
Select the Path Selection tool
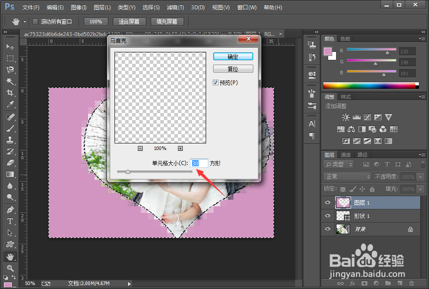10,232
